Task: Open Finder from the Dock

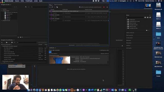Action: click(x=28, y=90)
